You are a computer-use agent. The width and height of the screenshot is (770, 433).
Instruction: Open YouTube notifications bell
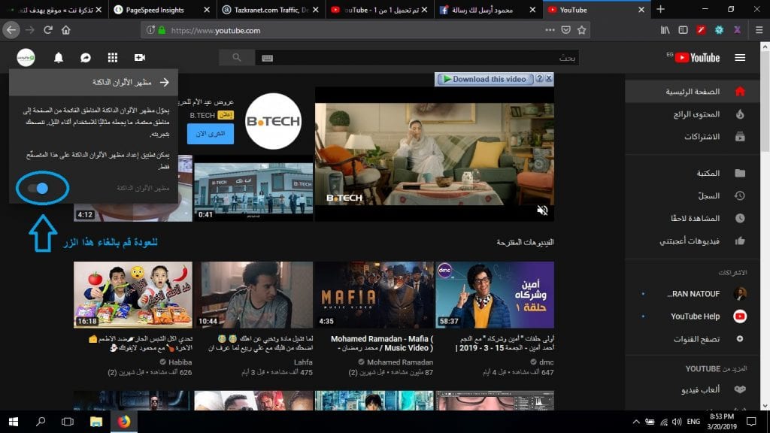(x=59, y=58)
